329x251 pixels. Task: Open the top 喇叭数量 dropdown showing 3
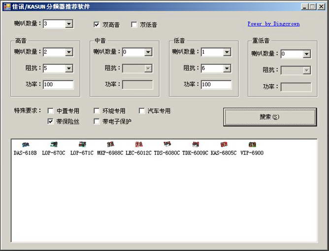click(x=68, y=24)
